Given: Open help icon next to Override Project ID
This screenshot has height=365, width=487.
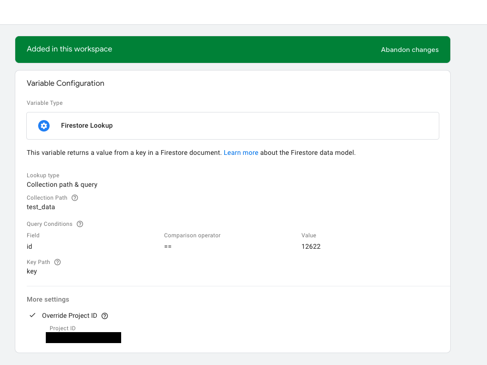Looking at the screenshot, I should click(x=105, y=316).
